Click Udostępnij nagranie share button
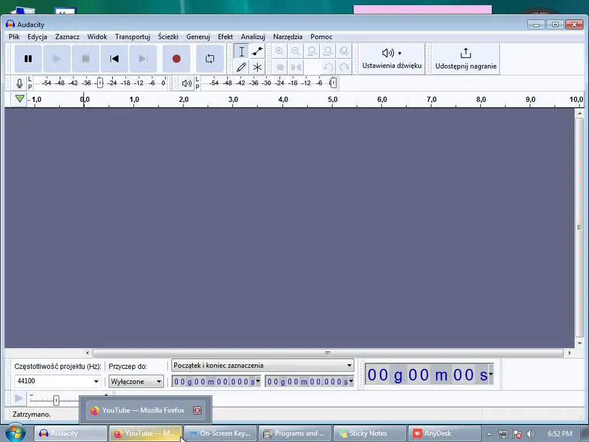 click(x=466, y=59)
